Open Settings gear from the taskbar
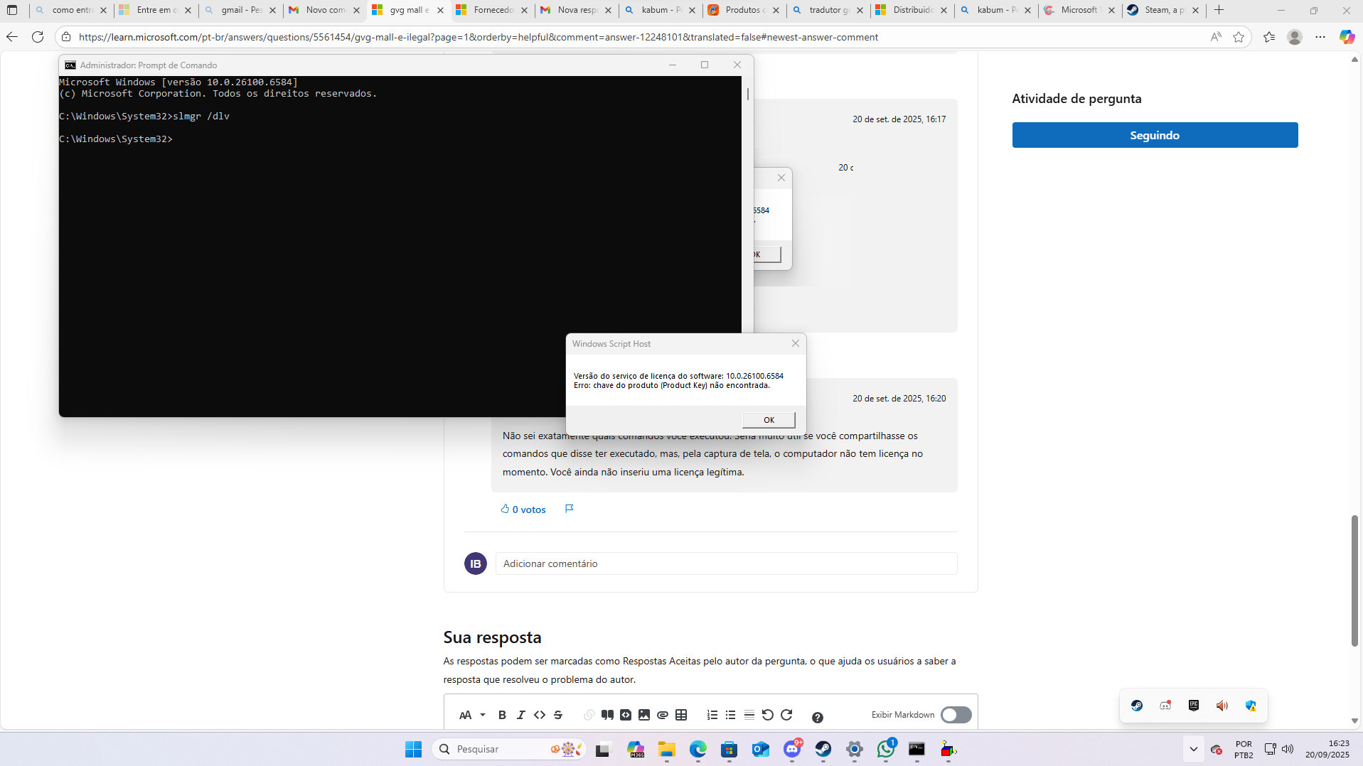Image resolution: width=1363 pixels, height=766 pixels. tap(855, 749)
